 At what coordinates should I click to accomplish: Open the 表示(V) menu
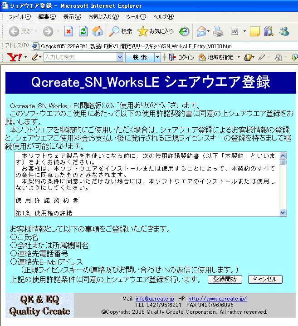[72, 17]
